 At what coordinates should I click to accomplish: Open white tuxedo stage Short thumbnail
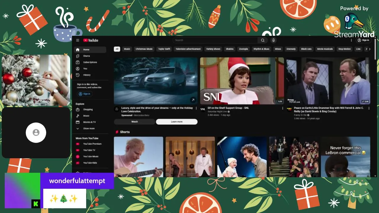[x=190, y=157]
